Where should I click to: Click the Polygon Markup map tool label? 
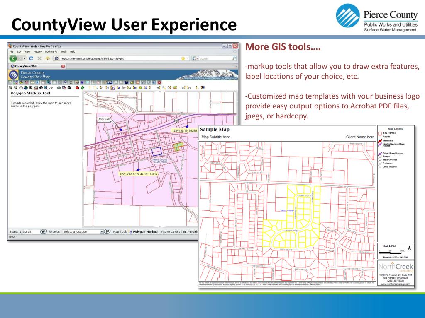coord(145,232)
